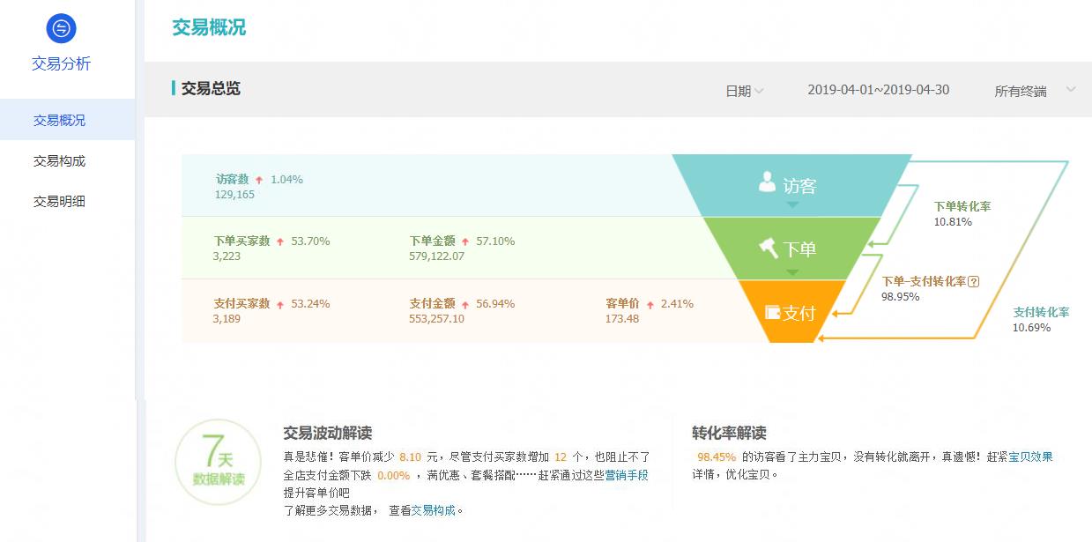Click the red up arrow beside 下单买家数

click(x=280, y=241)
